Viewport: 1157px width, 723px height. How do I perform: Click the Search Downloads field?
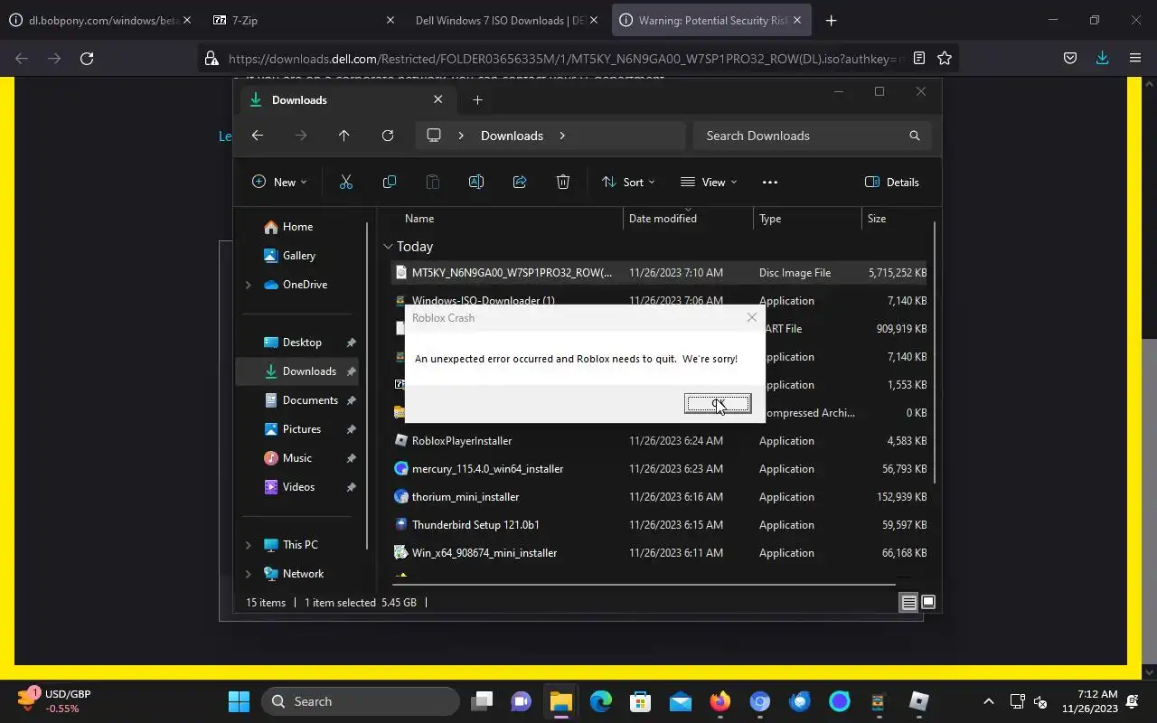pyautogui.click(x=812, y=136)
